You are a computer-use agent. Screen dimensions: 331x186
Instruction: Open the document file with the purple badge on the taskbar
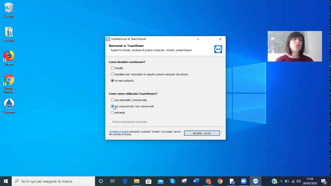[232, 181]
